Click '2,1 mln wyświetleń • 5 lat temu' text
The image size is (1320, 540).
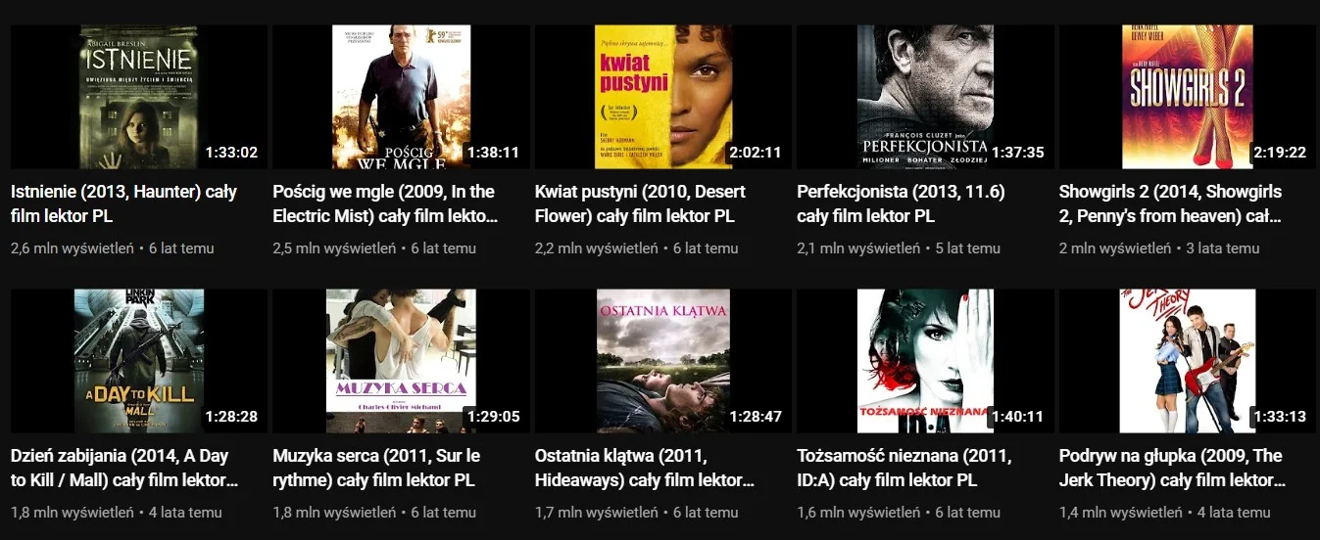899,248
